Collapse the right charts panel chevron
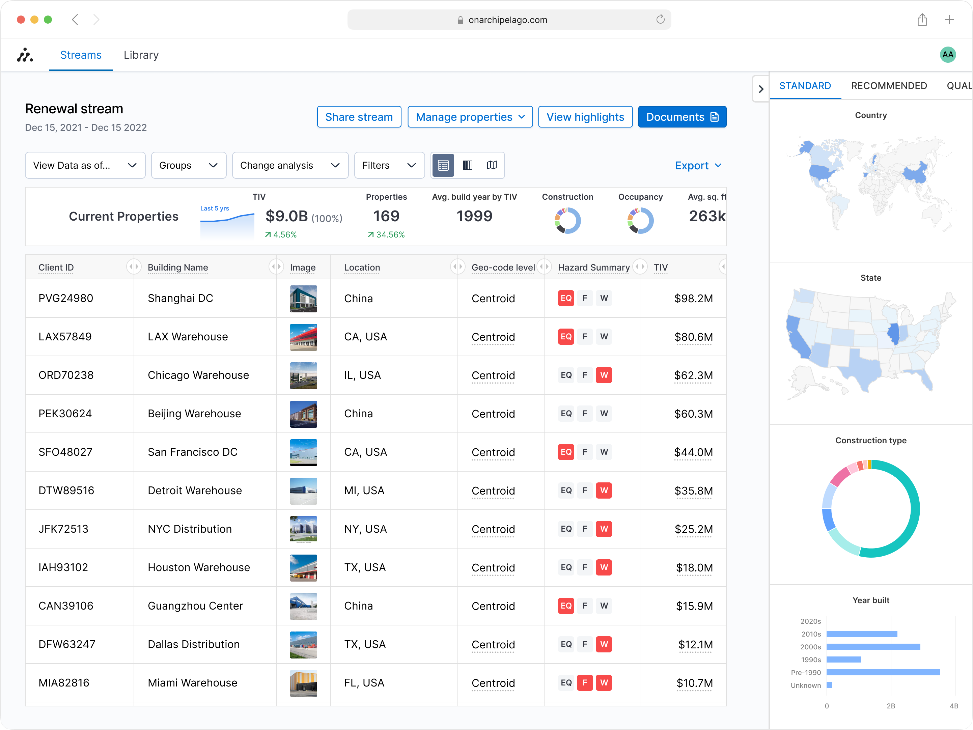The width and height of the screenshot is (973, 730). (x=760, y=89)
